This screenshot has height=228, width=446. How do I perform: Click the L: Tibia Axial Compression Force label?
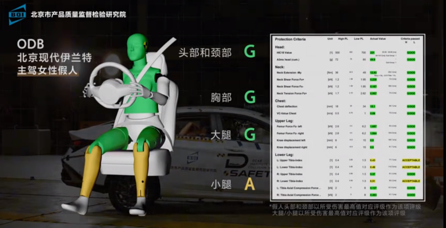[299, 188]
